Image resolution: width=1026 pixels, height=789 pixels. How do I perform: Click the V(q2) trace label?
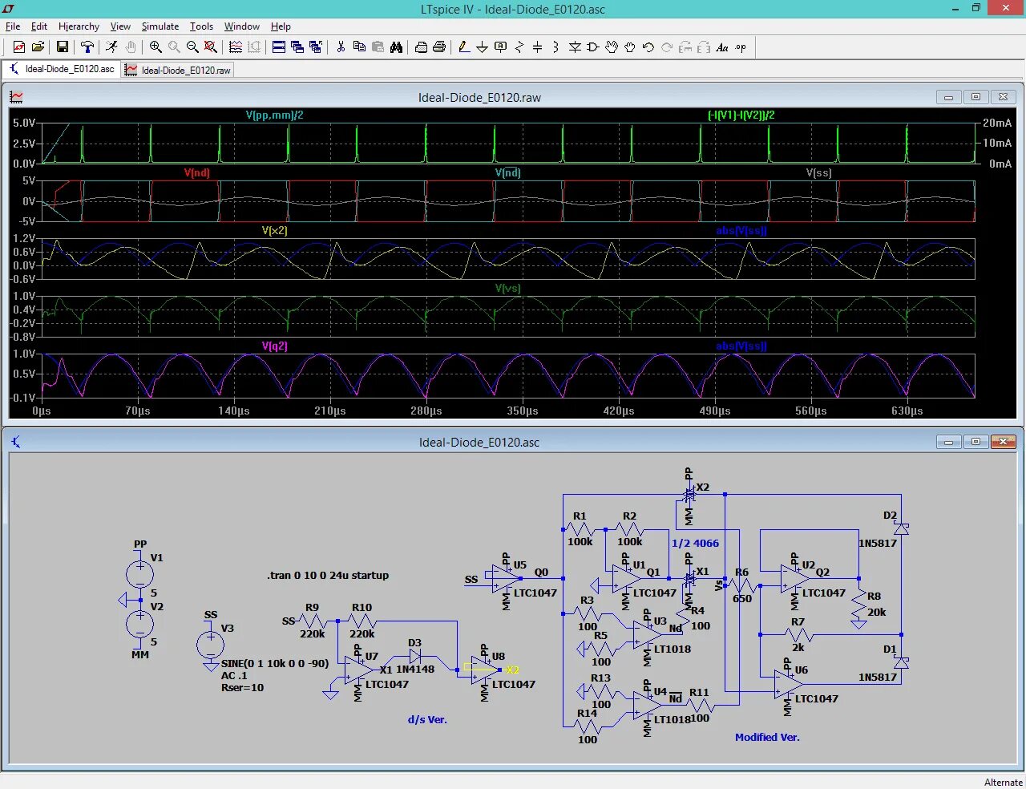point(274,346)
